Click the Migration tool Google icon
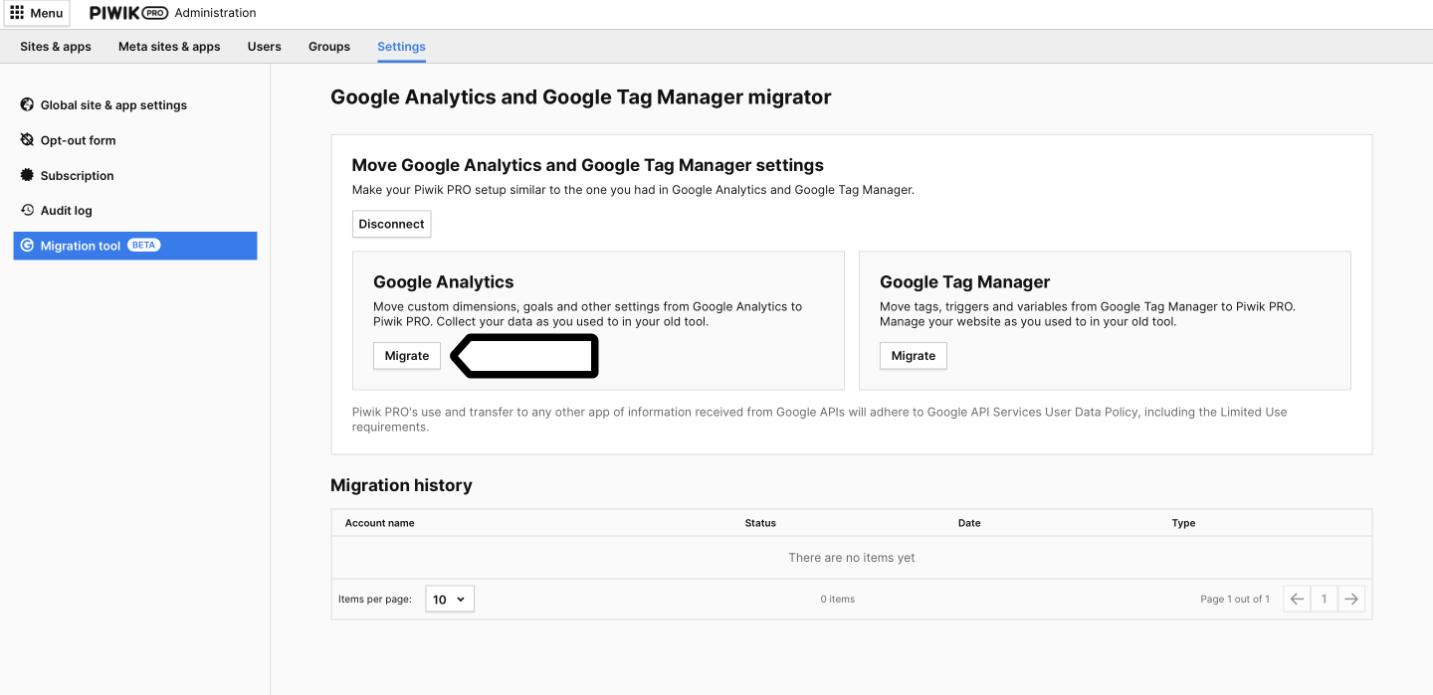 28,246
